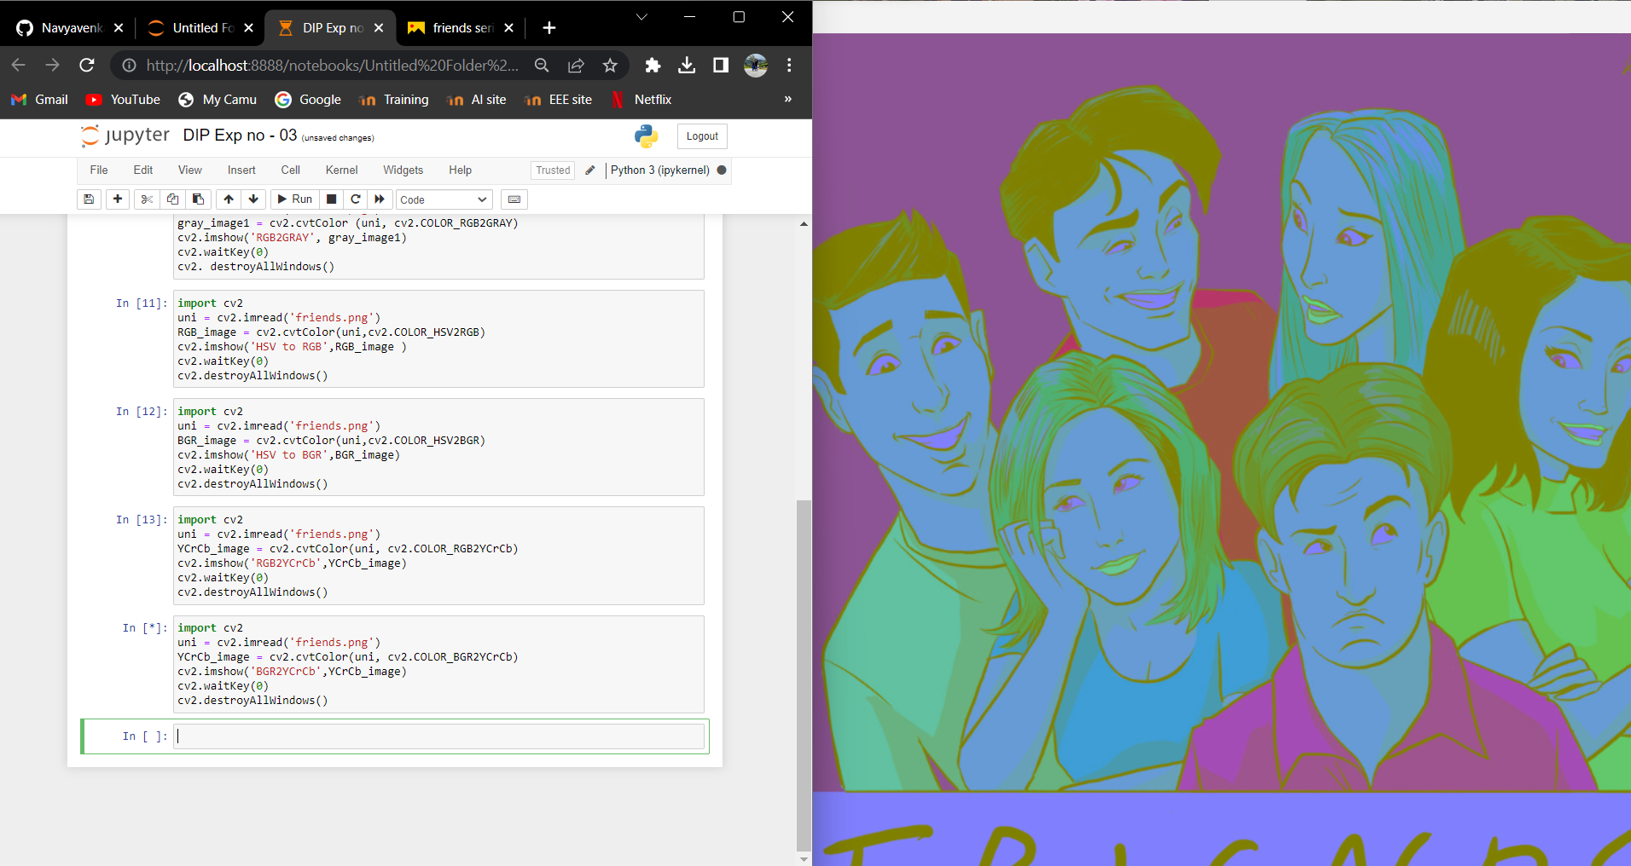The image size is (1631, 866).
Task: Open the Netflix bookmark
Action: tap(641, 100)
